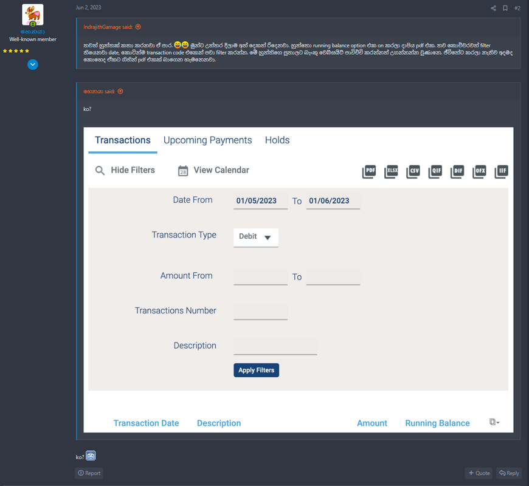Export transactions as IIF
The image size is (529, 486).
[x=502, y=172]
